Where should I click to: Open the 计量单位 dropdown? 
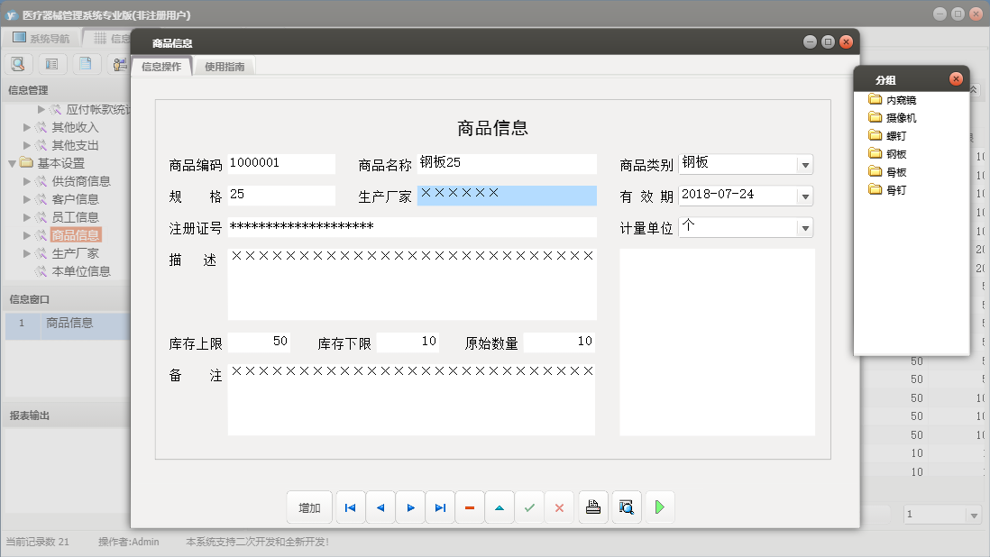[805, 228]
